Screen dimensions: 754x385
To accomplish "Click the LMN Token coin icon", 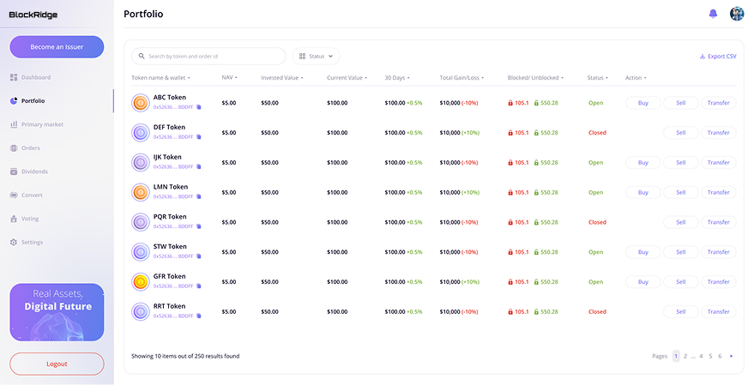I will pos(140,192).
